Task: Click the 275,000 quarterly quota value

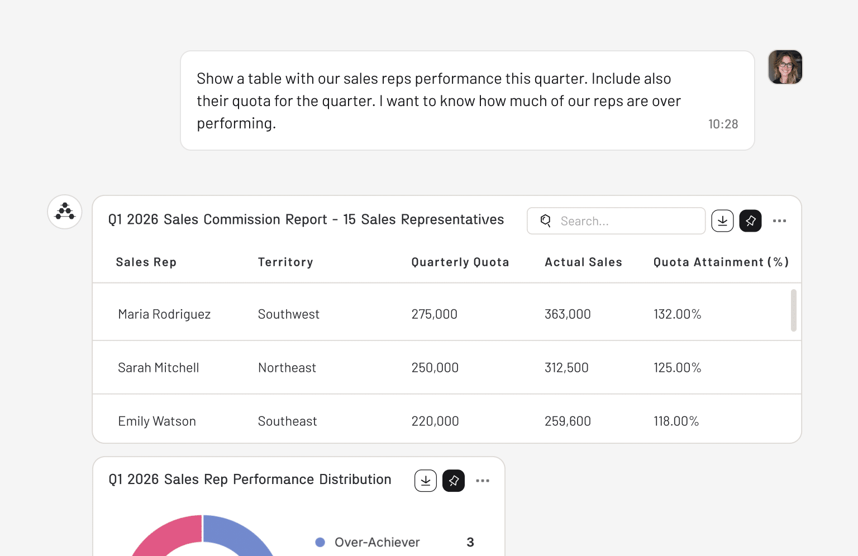Action: click(435, 314)
